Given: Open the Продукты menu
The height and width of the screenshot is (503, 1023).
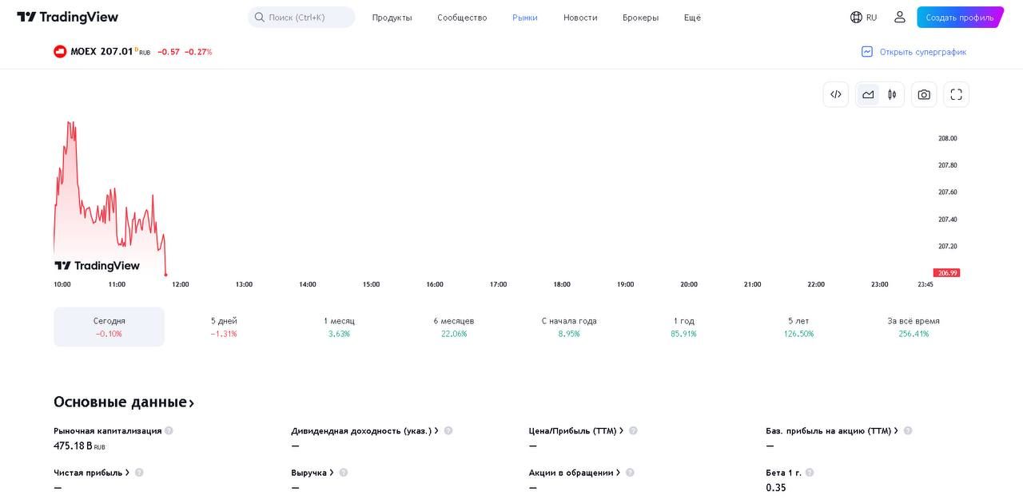Looking at the screenshot, I should 392,18.
